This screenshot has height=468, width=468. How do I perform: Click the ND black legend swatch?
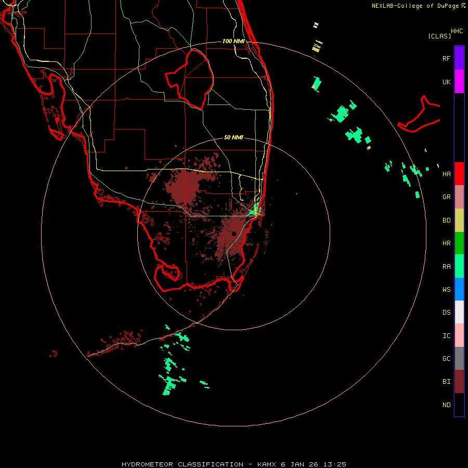[459, 405]
